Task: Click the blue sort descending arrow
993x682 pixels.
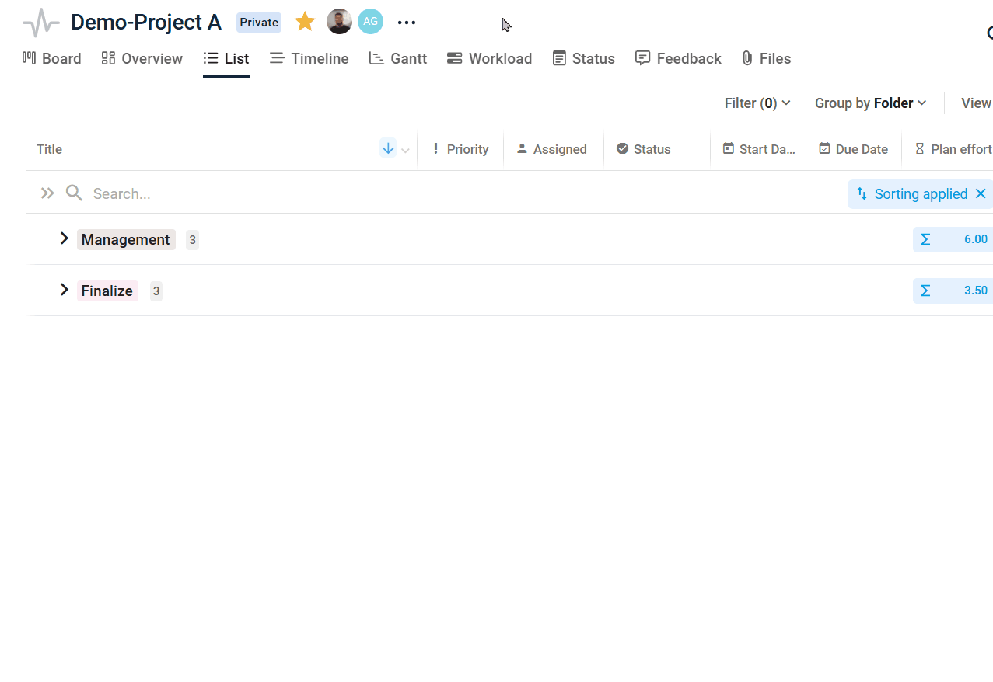Action: pos(388,148)
